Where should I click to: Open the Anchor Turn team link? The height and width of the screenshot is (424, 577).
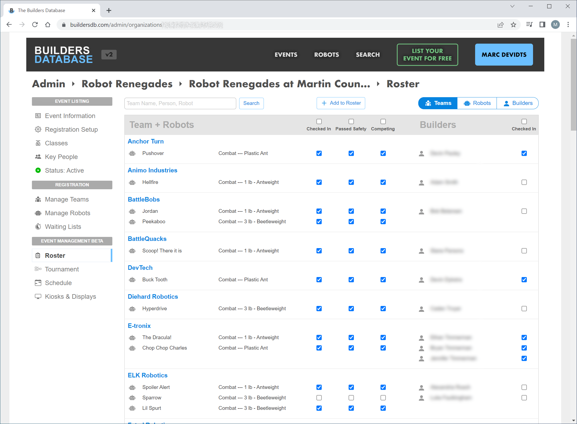(146, 141)
